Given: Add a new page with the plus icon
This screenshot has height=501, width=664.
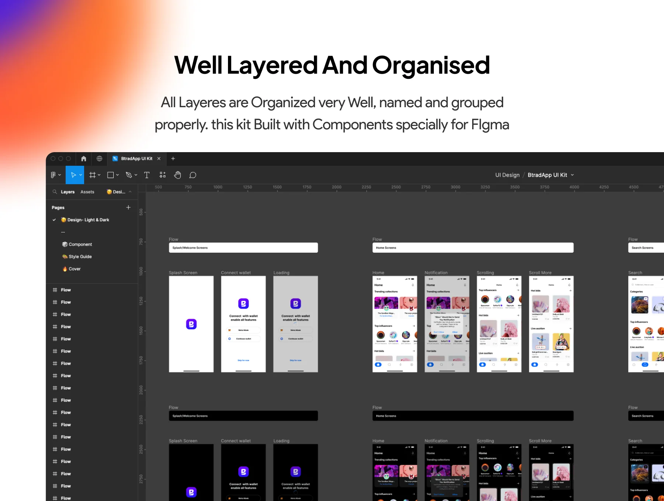Looking at the screenshot, I should (128, 207).
